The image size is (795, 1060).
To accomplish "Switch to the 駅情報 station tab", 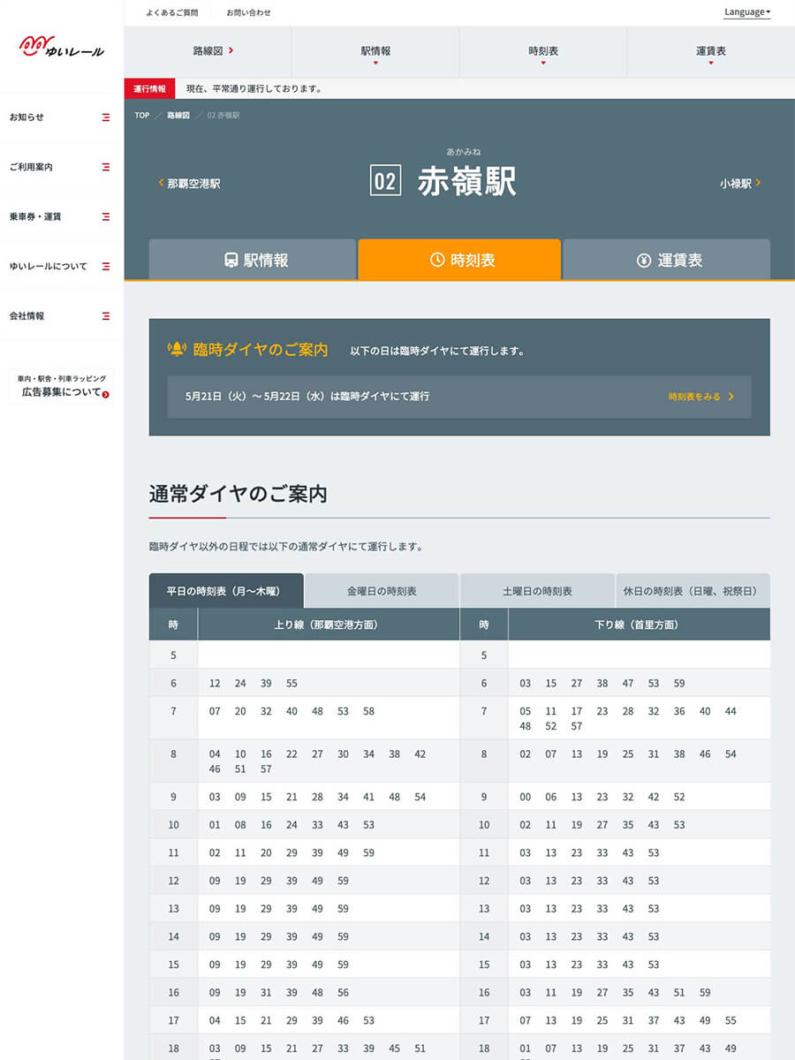I will click(253, 260).
